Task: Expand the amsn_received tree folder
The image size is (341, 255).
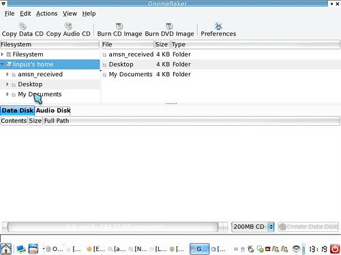Action: click(8, 74)
